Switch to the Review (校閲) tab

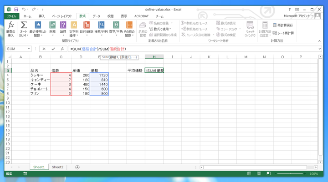pos(110,16)
